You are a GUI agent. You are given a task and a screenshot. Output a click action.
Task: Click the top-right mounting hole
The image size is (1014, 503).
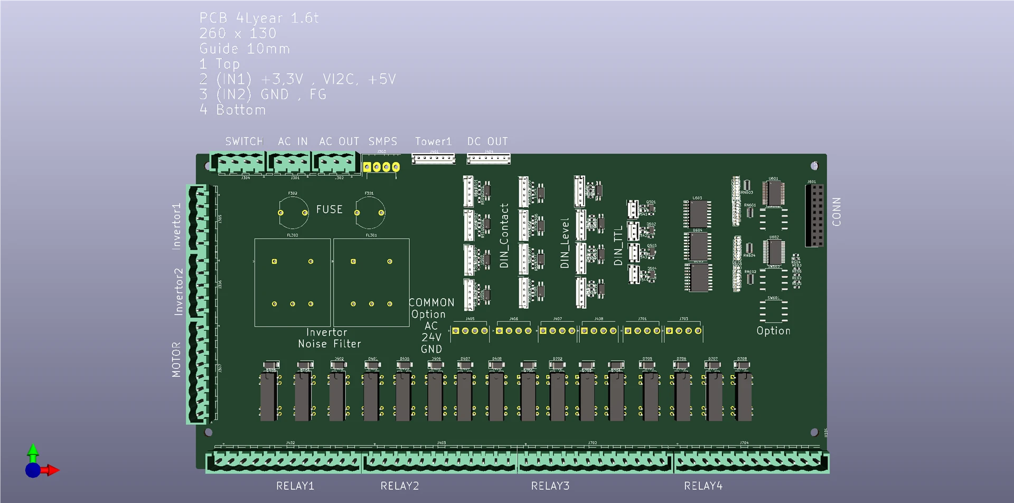pyautogui.click(x=814, y=166)
